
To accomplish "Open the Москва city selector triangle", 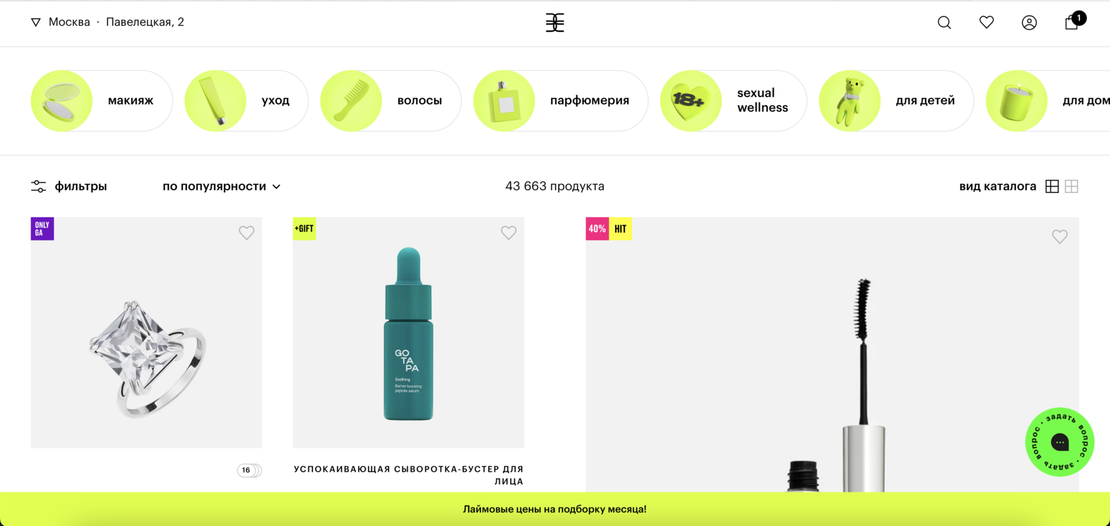I will pos(36,22).
